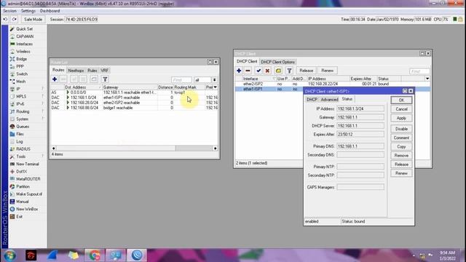Switch to Rules tab in Route List
Image resolution: width=466 pixels, height=262 pixels.
point(92,71)
